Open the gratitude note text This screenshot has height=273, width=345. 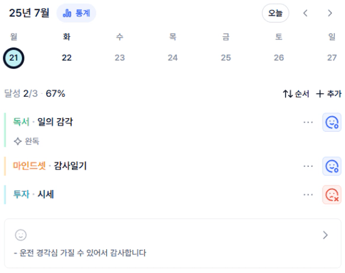pos(80,253)
